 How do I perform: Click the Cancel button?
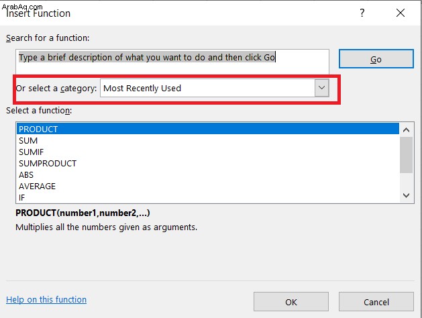[376, 302]
